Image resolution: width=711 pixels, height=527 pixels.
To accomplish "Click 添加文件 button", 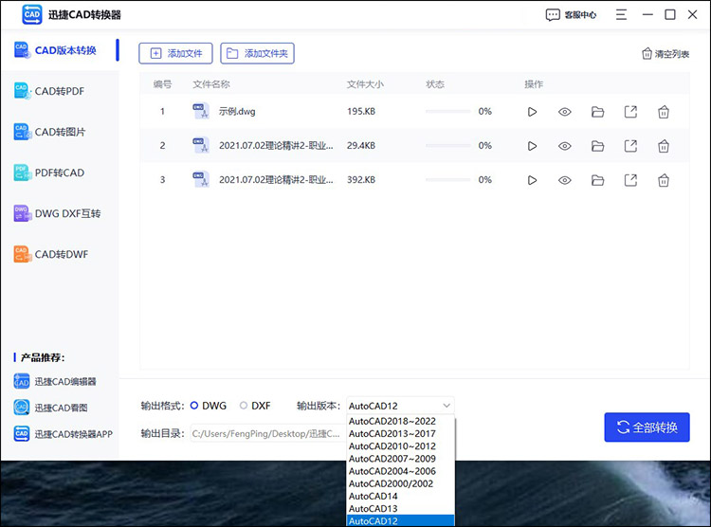I will (175, 53).
